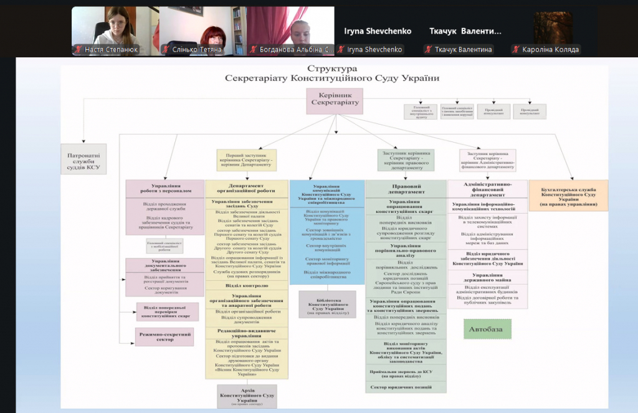Click Департамент організаційної роботи heading
This screenshot has height=413, width=638.
(x=247, y=189)
